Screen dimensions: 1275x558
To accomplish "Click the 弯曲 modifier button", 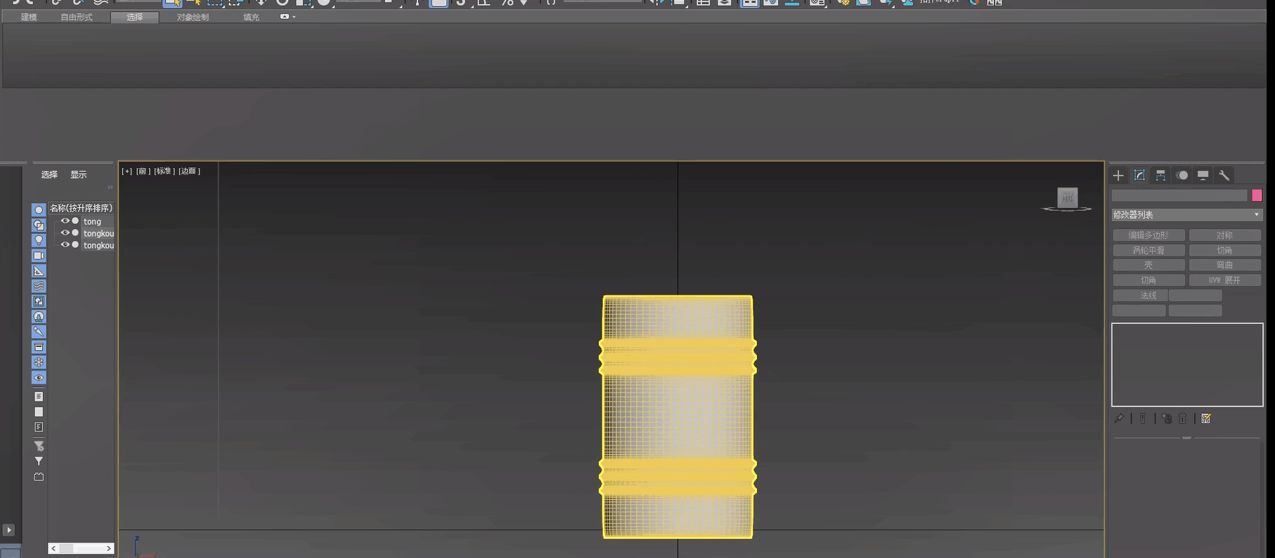I will click(x=1224, y=265).
